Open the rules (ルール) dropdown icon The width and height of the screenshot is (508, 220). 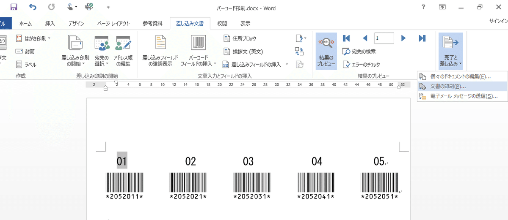tap(301, 38)
